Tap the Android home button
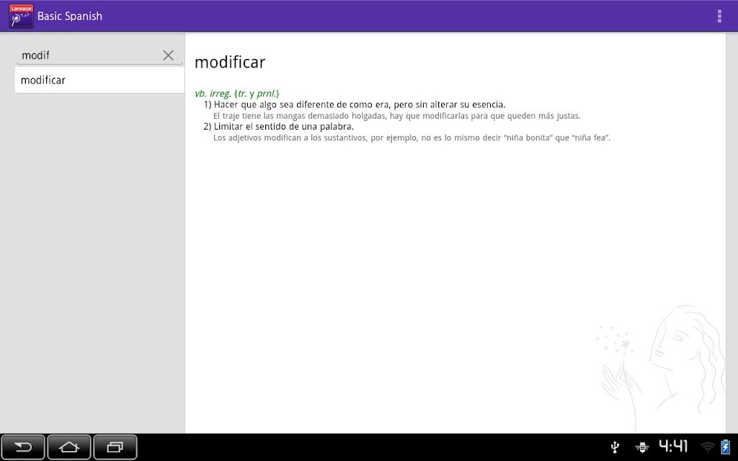The image size is (738, 461). (69, 447)
